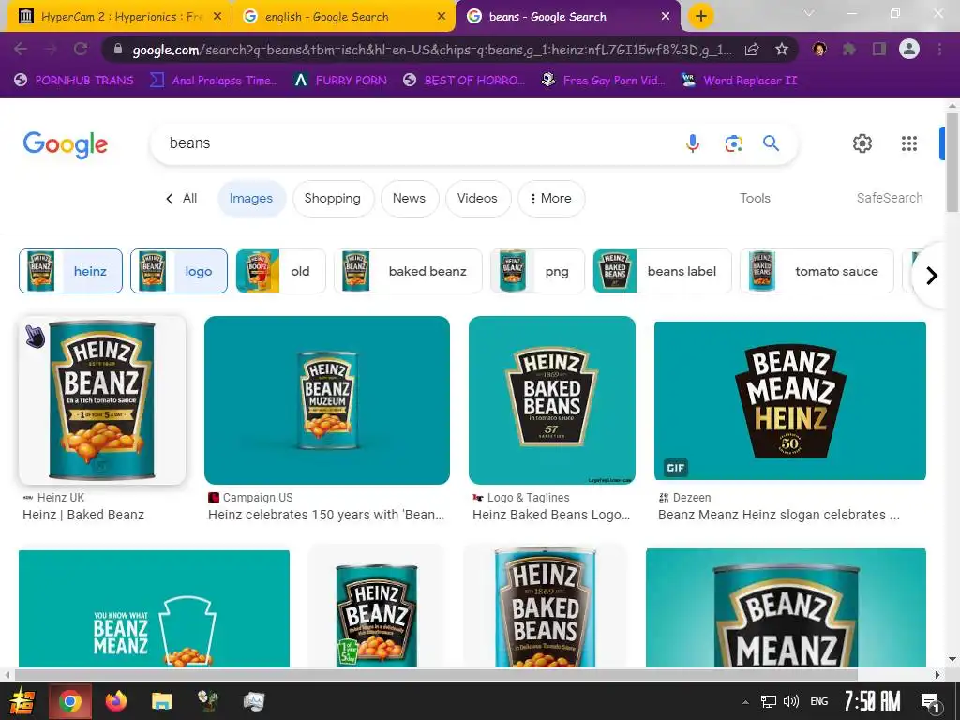The image size is (960, 720).
Task: Open the Chrome profile avatar
Action: [x=909, y=49]
